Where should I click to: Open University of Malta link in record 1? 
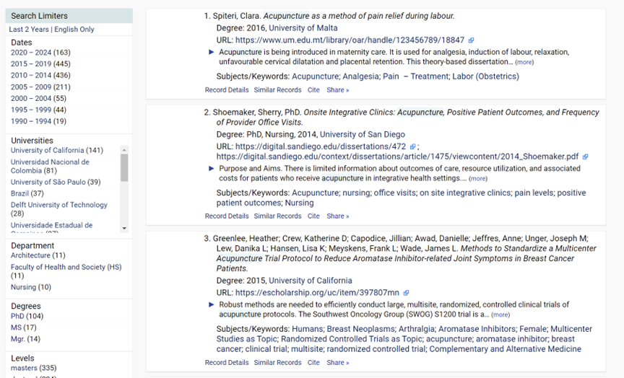click(303, 28)
